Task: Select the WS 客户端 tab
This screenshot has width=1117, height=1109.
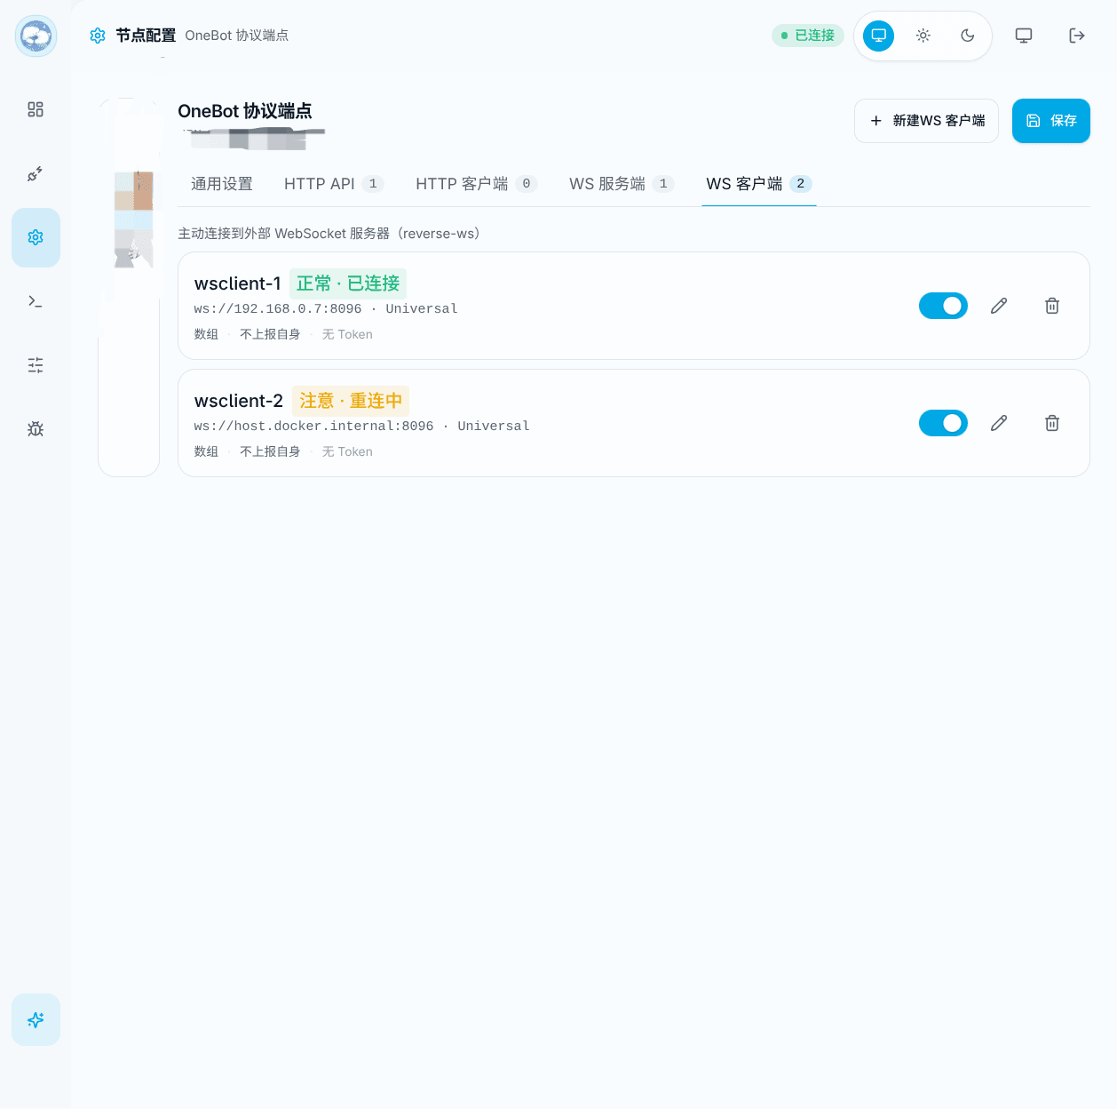Action: 759,184
